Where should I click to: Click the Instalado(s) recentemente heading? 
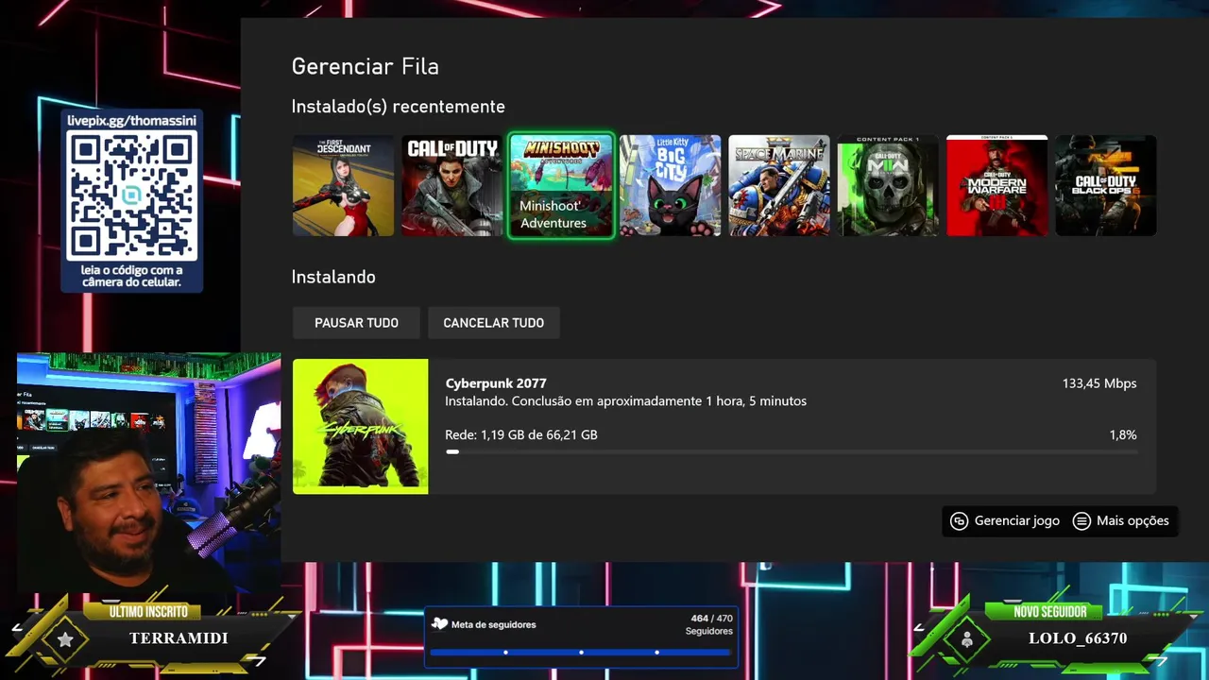point(398,106)
